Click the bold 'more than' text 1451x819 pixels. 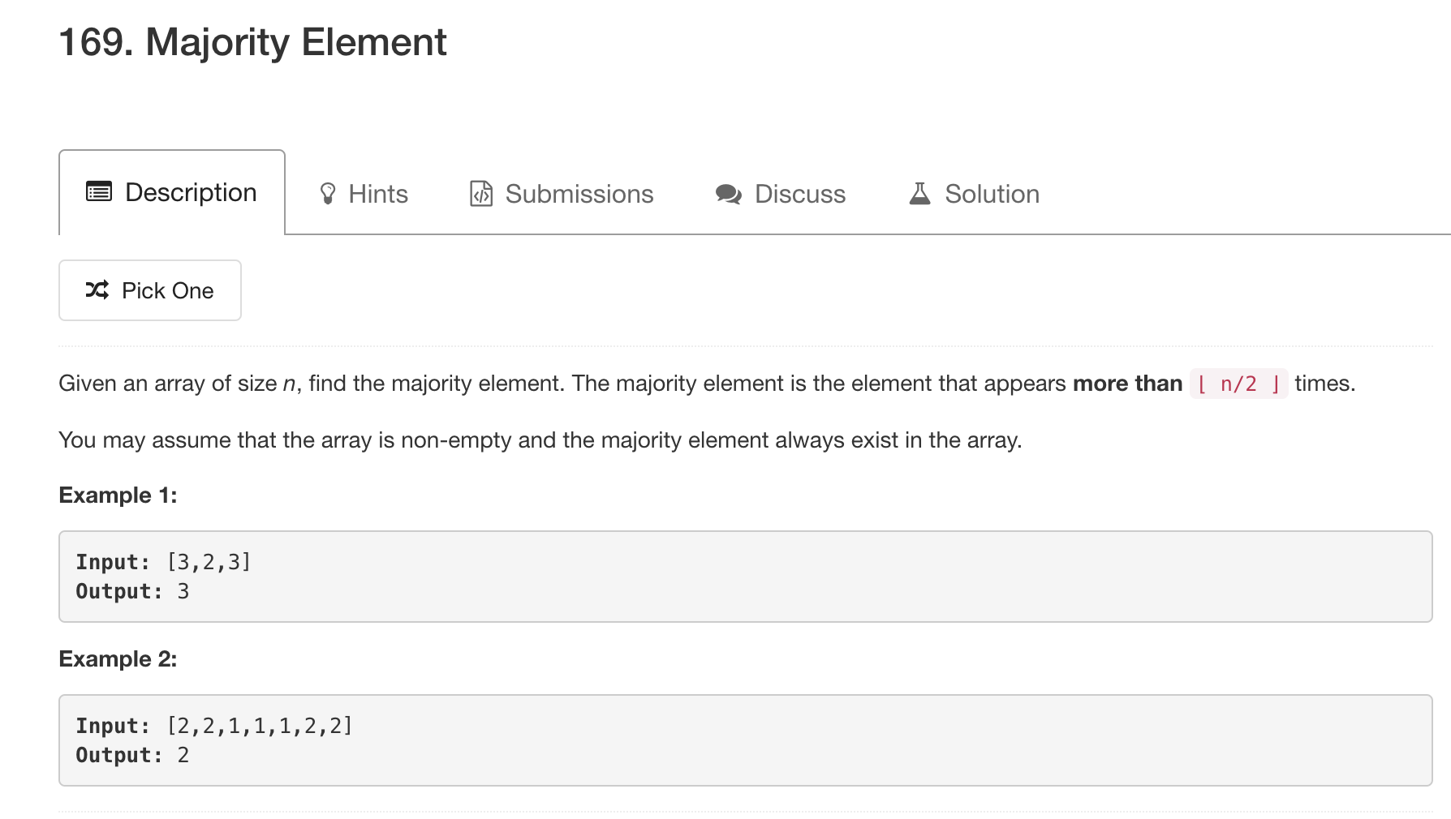tap(1127, 384)
